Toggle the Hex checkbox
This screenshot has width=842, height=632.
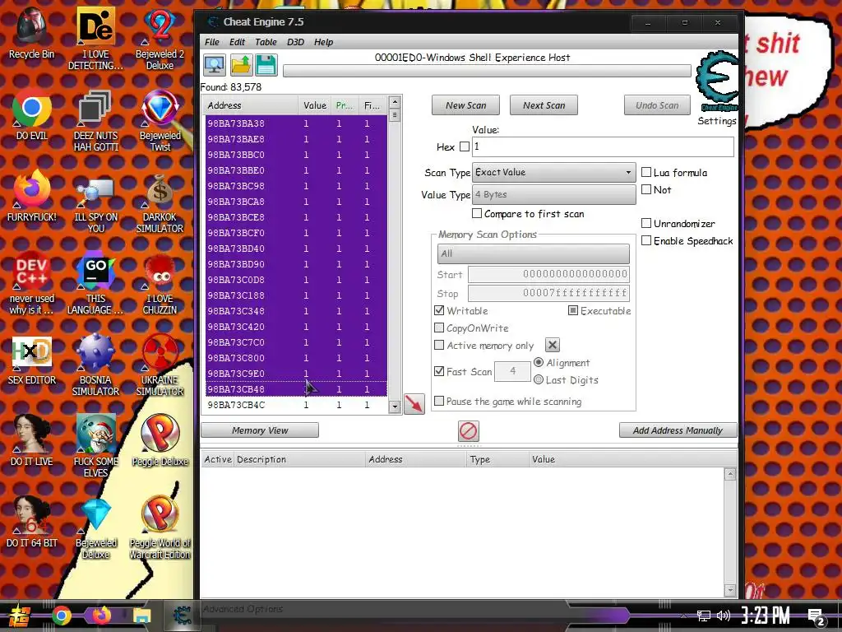pos(465,146)
